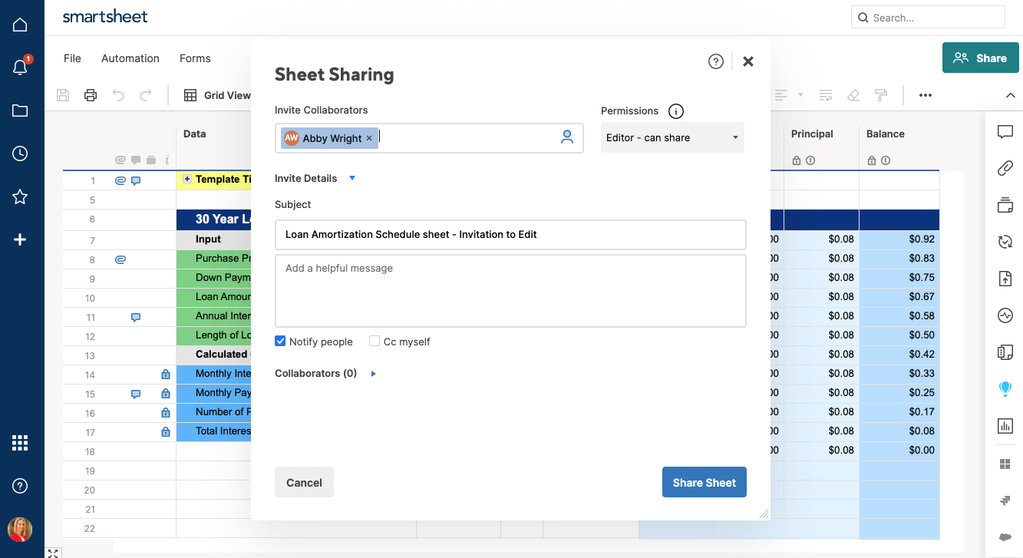Open the Browse folder icon in sidebar

[x=21, y=111]
